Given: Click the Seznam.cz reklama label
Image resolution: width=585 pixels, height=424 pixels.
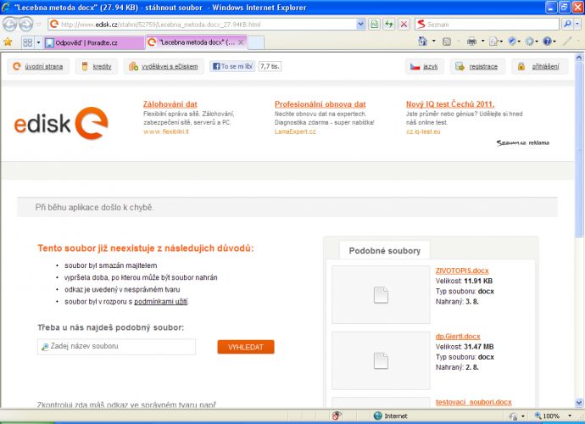Looking at the screenshot, I should point(523,142).
